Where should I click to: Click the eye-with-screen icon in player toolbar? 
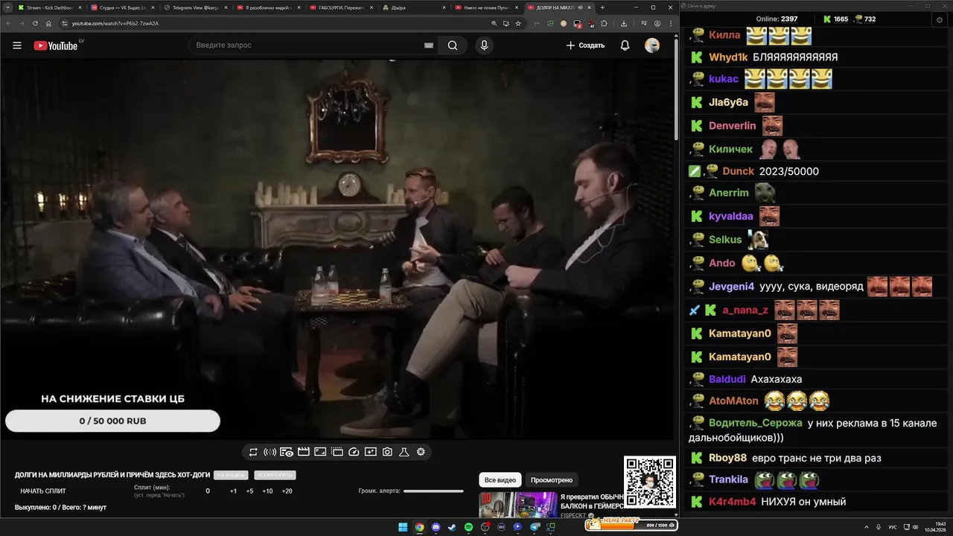287,452
